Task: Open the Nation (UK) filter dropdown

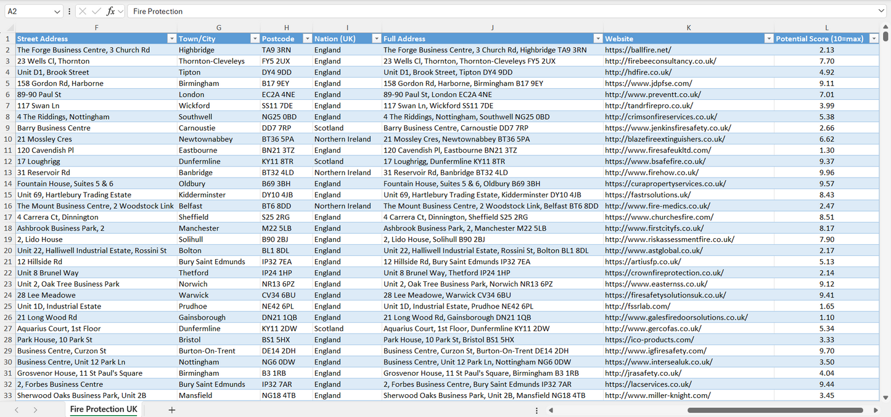Action: point(376,38)
